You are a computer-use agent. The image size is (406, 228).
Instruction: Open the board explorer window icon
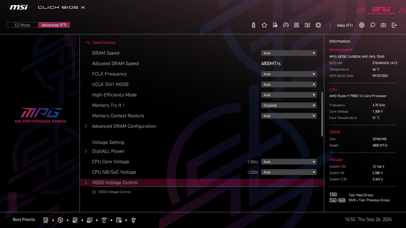[307, 25]
